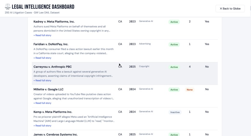Click the Back to Globe button

click(x=230, y=8)
